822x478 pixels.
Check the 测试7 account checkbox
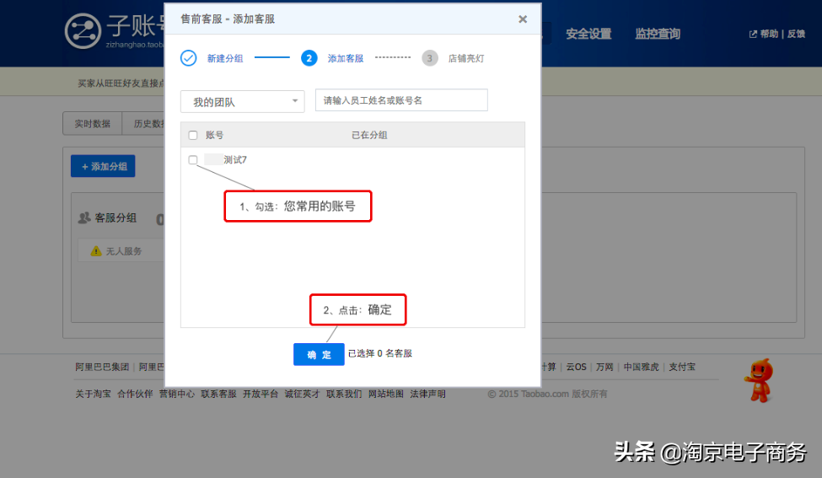coord(193,160)
